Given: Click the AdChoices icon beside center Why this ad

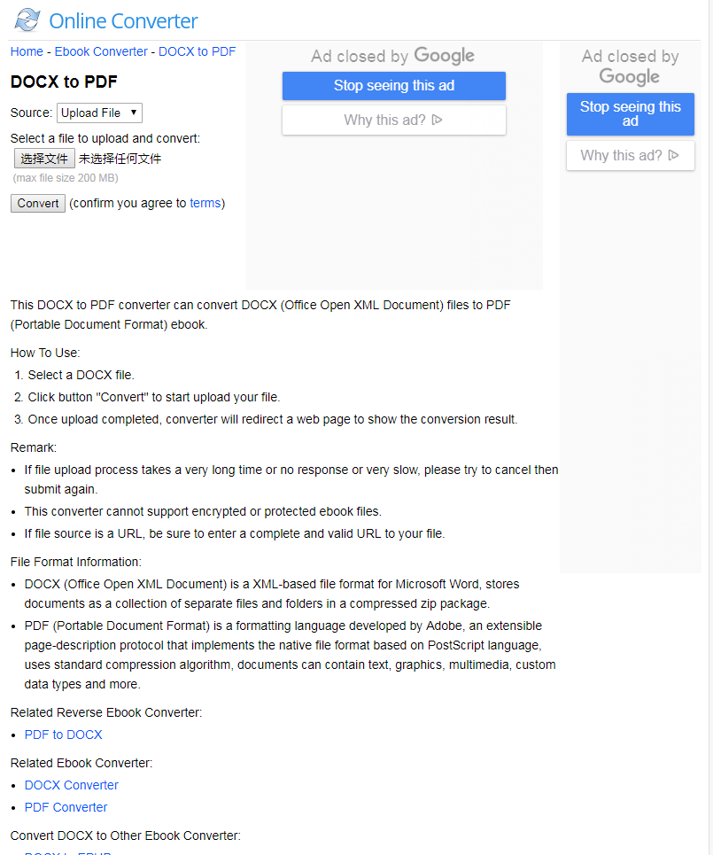Looking at the screenshot, I should [437, 120].
